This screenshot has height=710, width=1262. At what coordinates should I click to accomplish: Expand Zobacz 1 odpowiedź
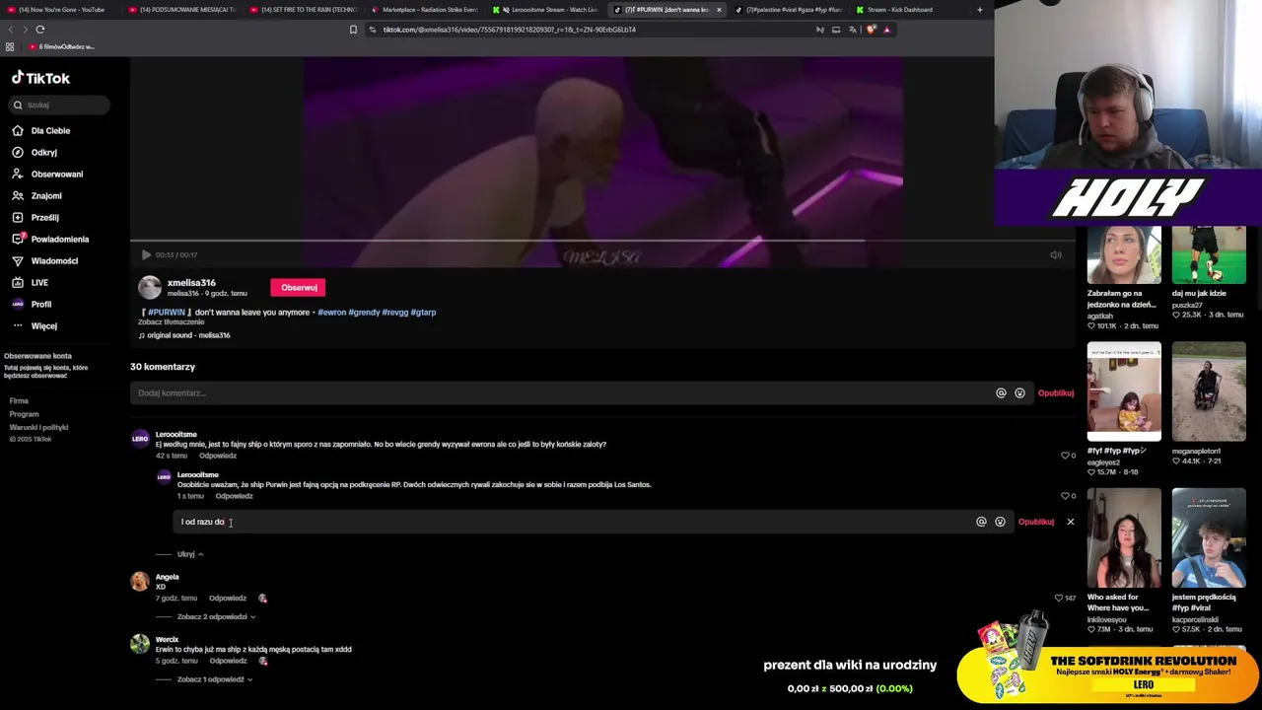click(x=215, y=679)
